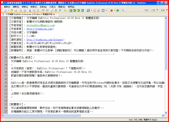Click the Open file folder icon

pos(12,11)
